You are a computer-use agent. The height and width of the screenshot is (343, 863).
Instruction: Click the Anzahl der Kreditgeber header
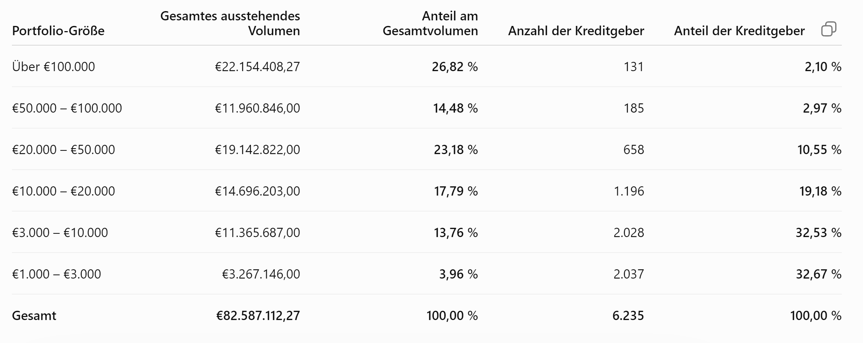click(576, 31)
